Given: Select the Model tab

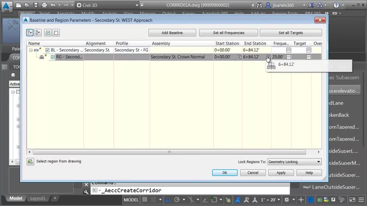Looking at the screenshot, I should (15, 198).
